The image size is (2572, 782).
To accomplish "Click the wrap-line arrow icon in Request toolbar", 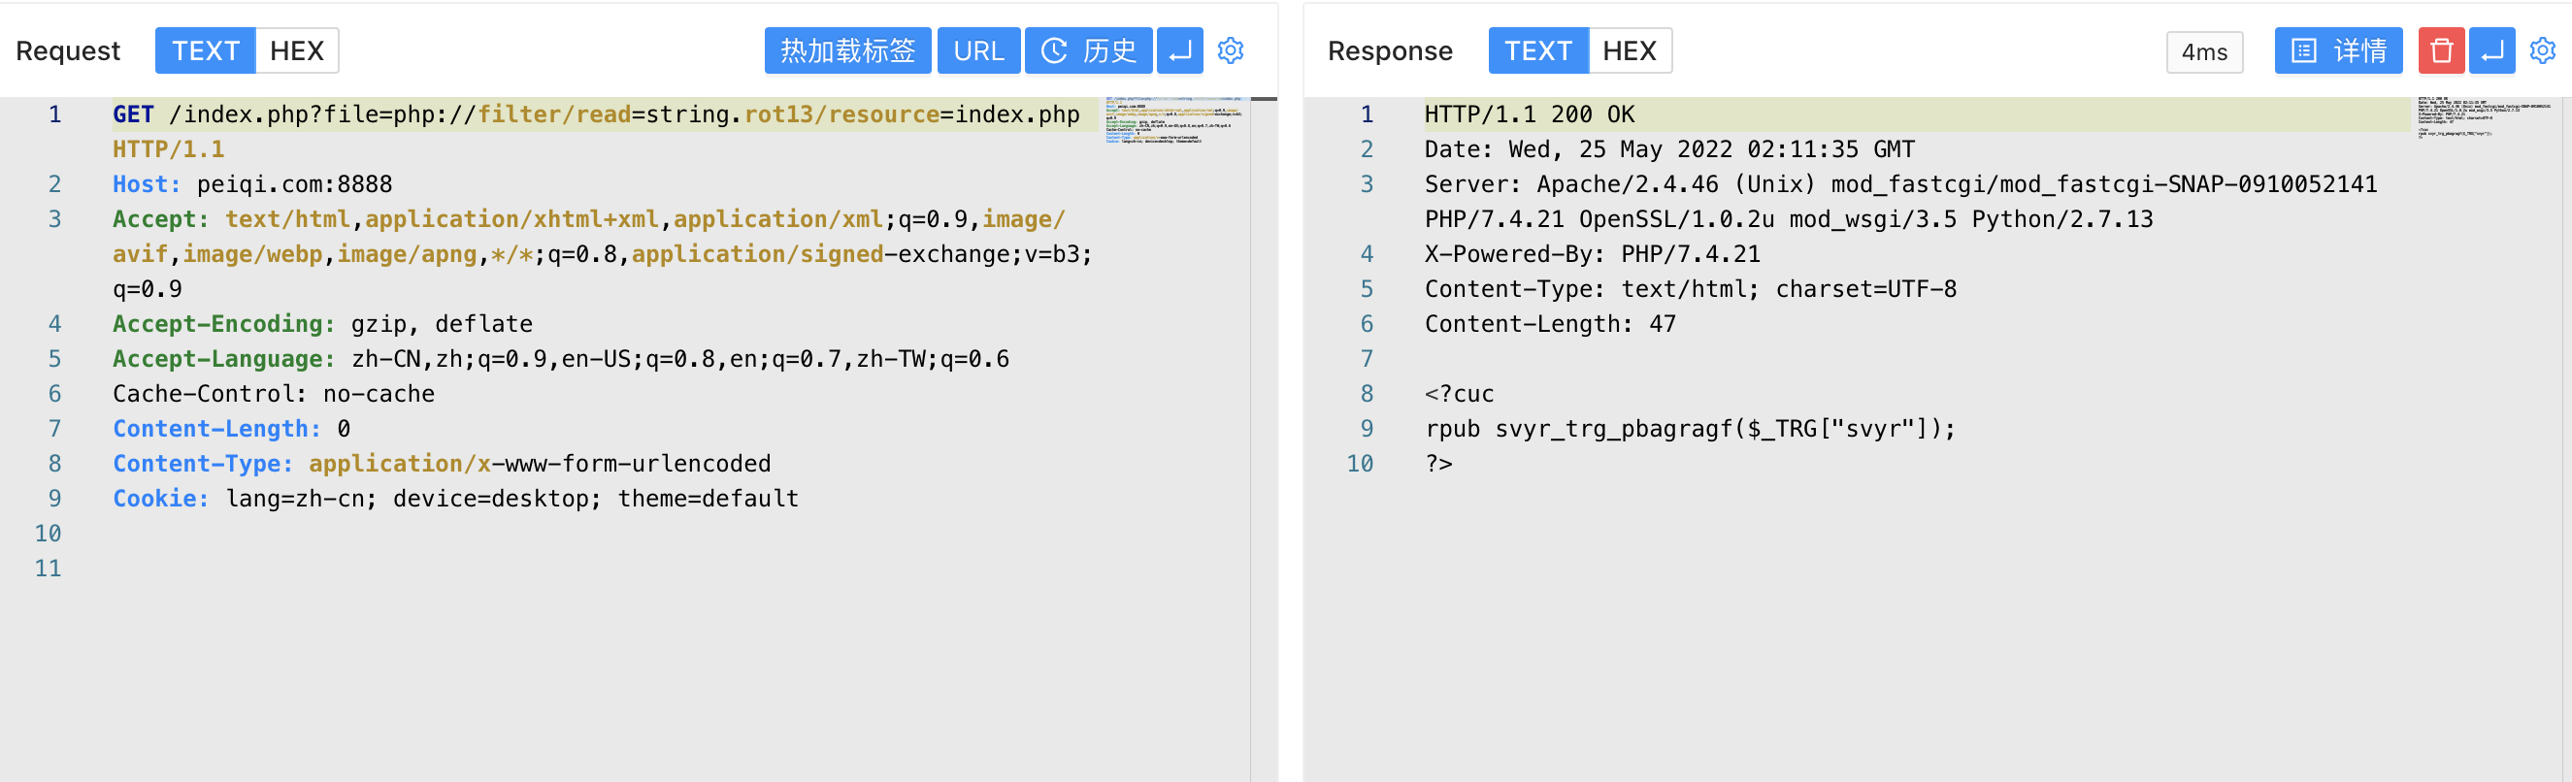I will coord(1179,50).
